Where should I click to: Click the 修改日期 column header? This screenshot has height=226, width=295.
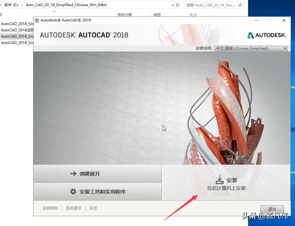pos(125,14)
